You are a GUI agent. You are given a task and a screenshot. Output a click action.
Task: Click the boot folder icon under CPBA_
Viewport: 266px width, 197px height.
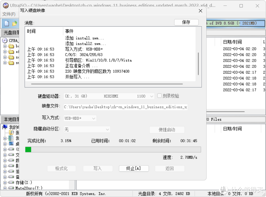tap(11, 46)
